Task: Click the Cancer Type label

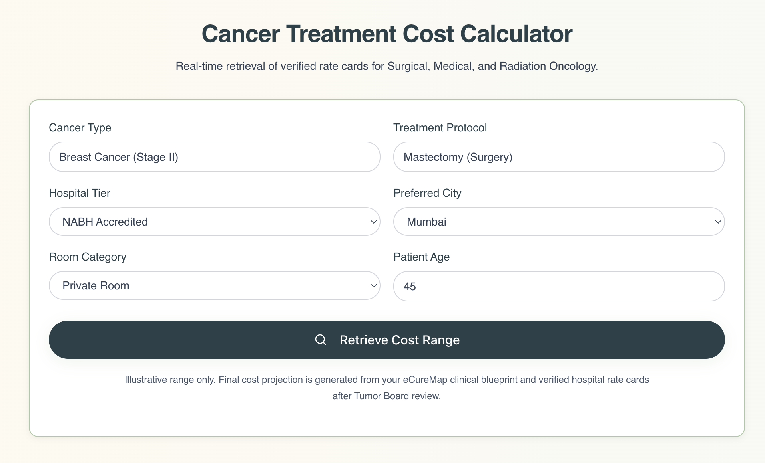Action: [x=80, y=128]
